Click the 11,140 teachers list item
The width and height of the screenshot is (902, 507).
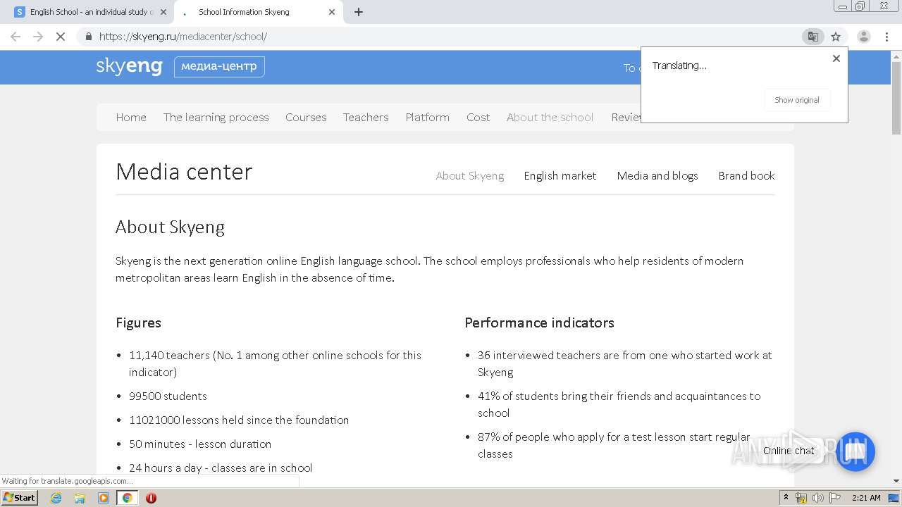[275, 364]
